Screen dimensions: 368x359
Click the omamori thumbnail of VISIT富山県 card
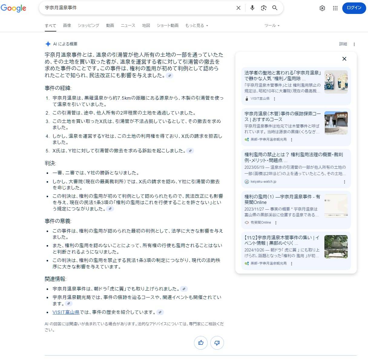point(336,82)
